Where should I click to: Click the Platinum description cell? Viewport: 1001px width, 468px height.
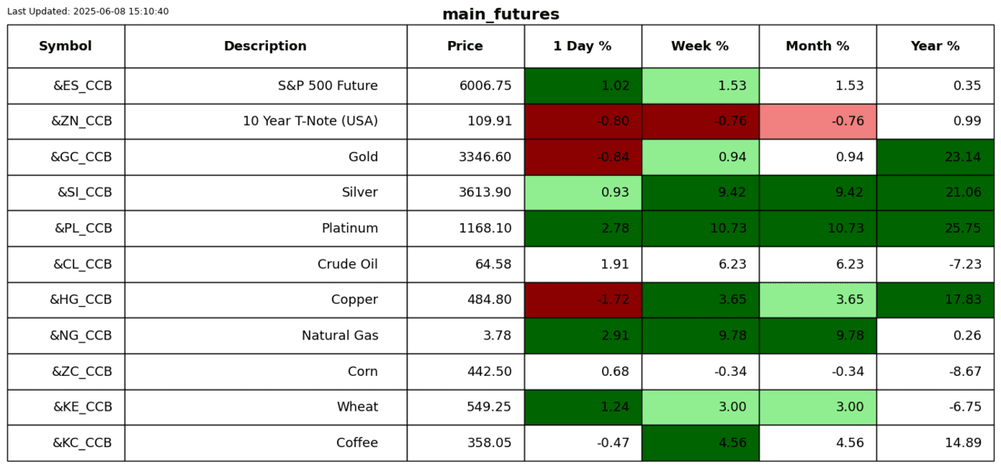click(x=349, y=229)
